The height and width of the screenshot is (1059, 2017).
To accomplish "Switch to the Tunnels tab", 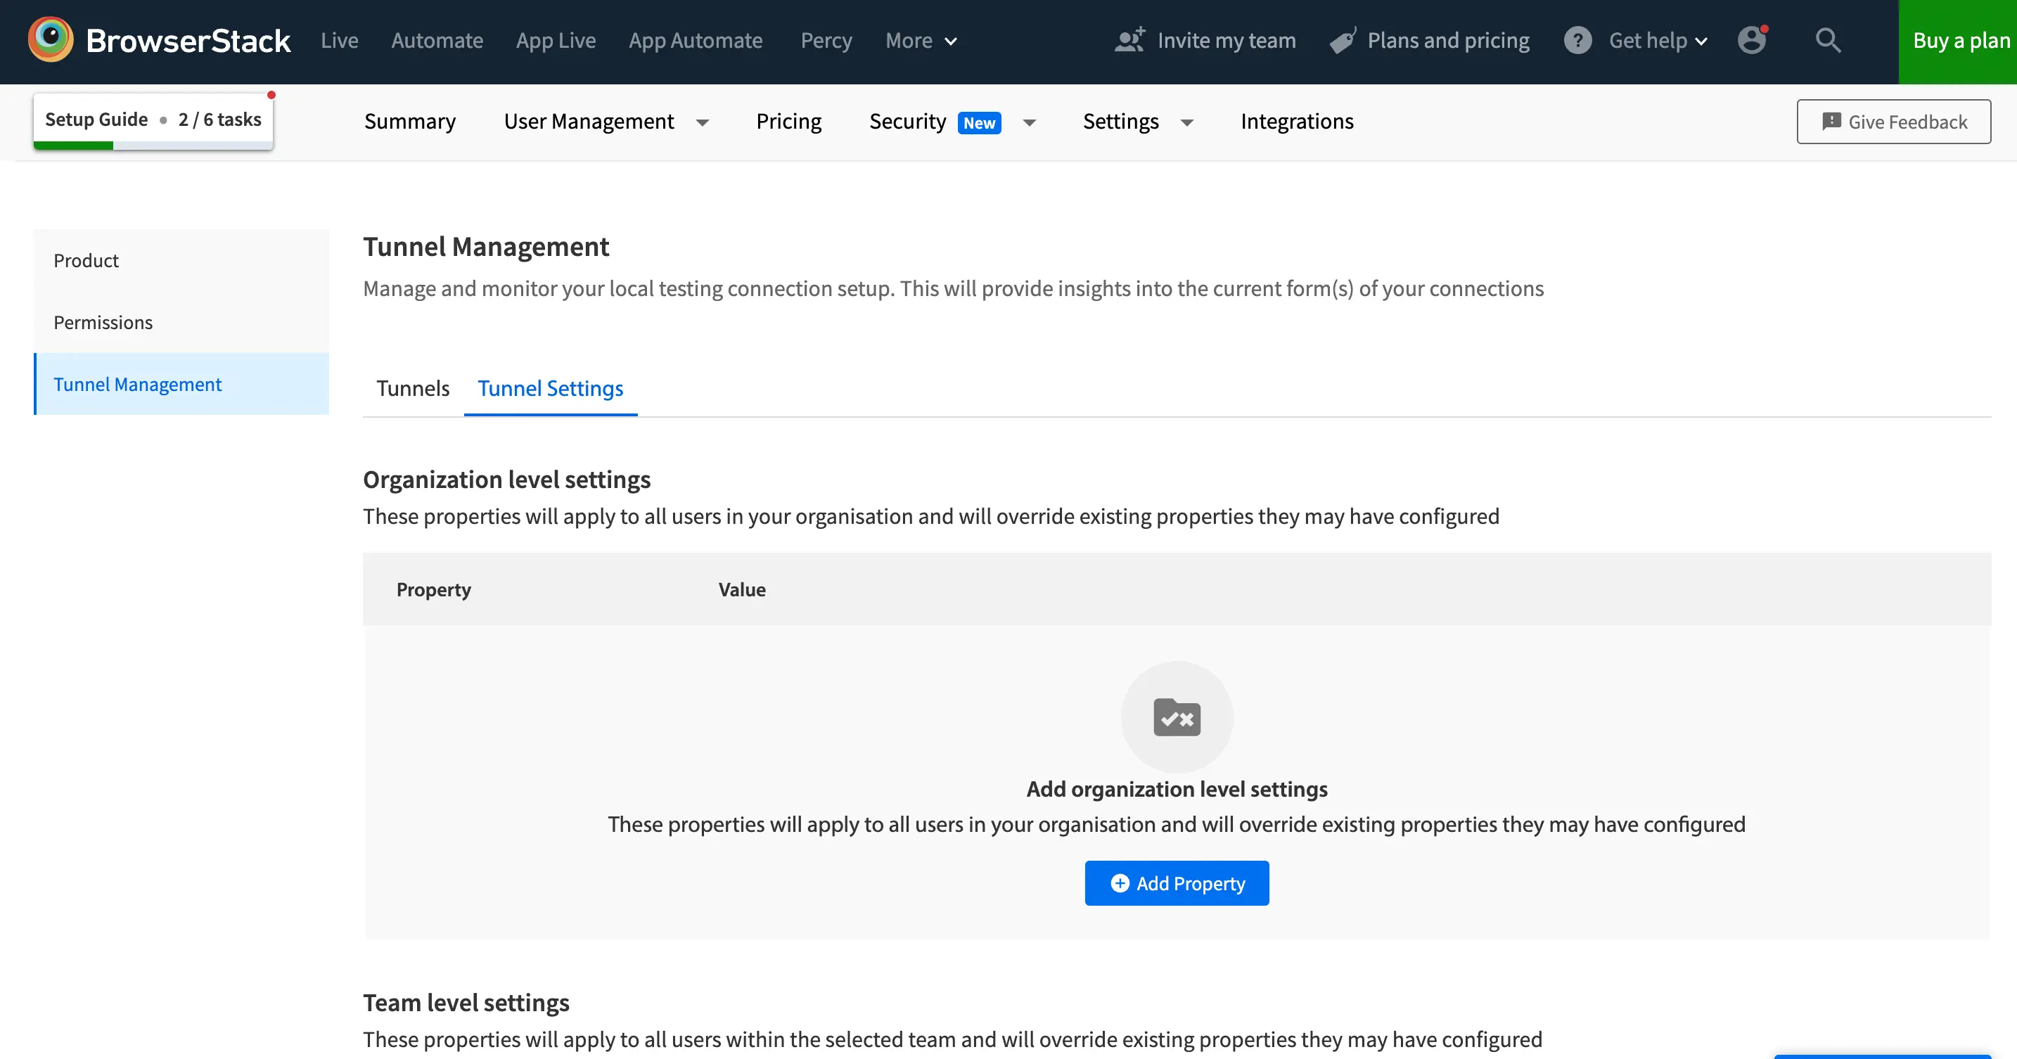I will click(413, 388).
